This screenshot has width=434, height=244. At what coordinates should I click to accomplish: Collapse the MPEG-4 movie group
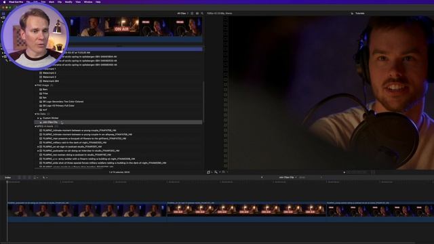click(35, 127)
